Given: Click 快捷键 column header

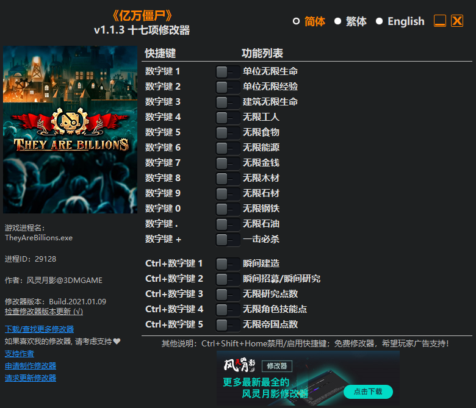Looking at the screenshot, I should 160,54.
